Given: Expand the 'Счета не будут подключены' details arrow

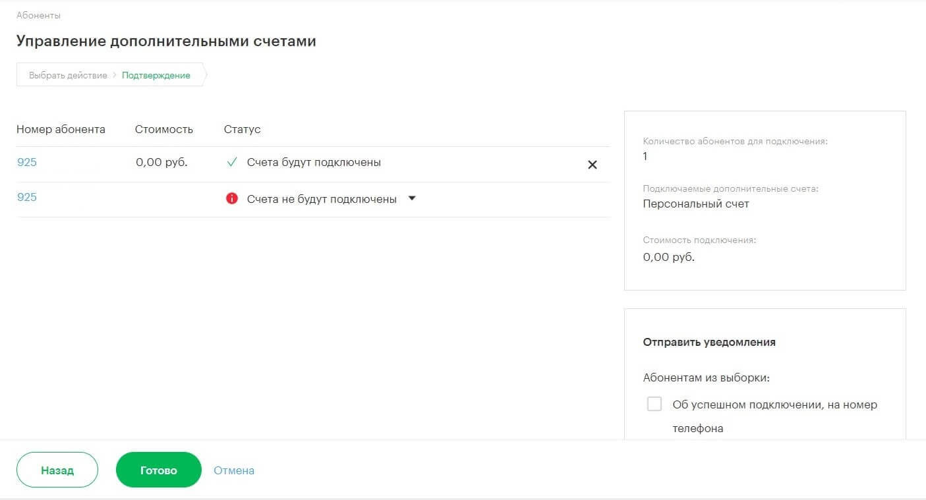Looking at the screenshot, I should (x=412, y=198).
